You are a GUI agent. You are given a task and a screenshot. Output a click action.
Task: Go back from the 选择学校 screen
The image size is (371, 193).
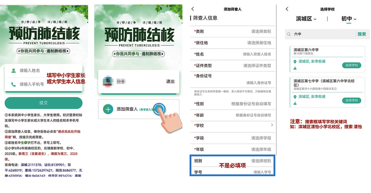[287, 9]
